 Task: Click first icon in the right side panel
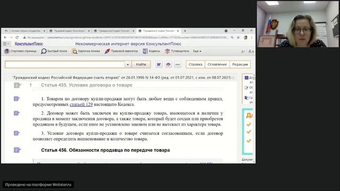[x=246, y=78]
